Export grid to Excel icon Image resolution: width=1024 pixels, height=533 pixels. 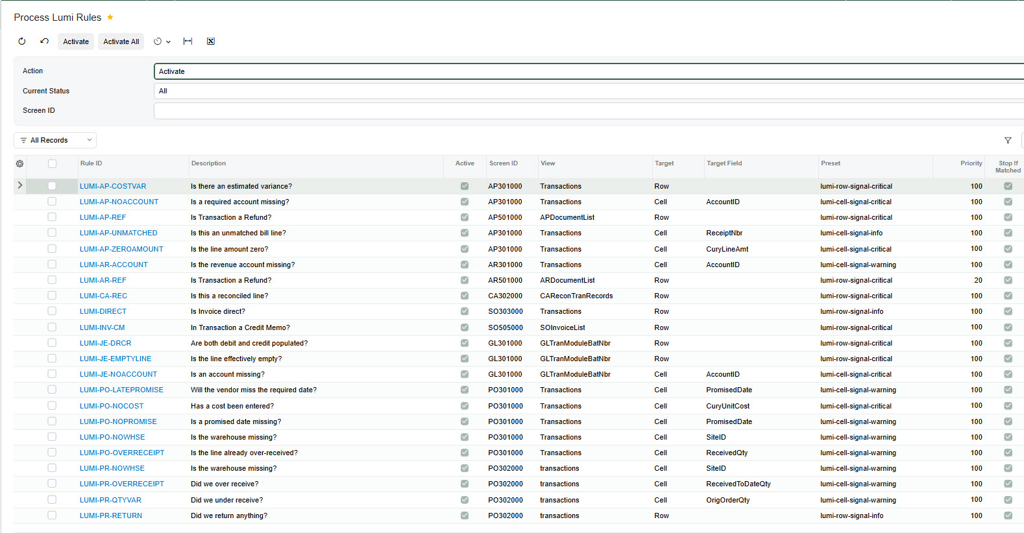point(211,41)
